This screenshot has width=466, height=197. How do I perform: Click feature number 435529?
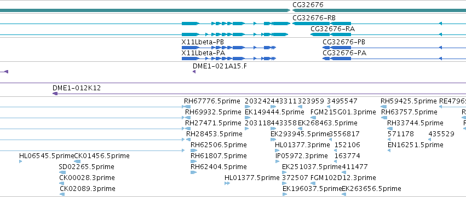tap(441, 134)
